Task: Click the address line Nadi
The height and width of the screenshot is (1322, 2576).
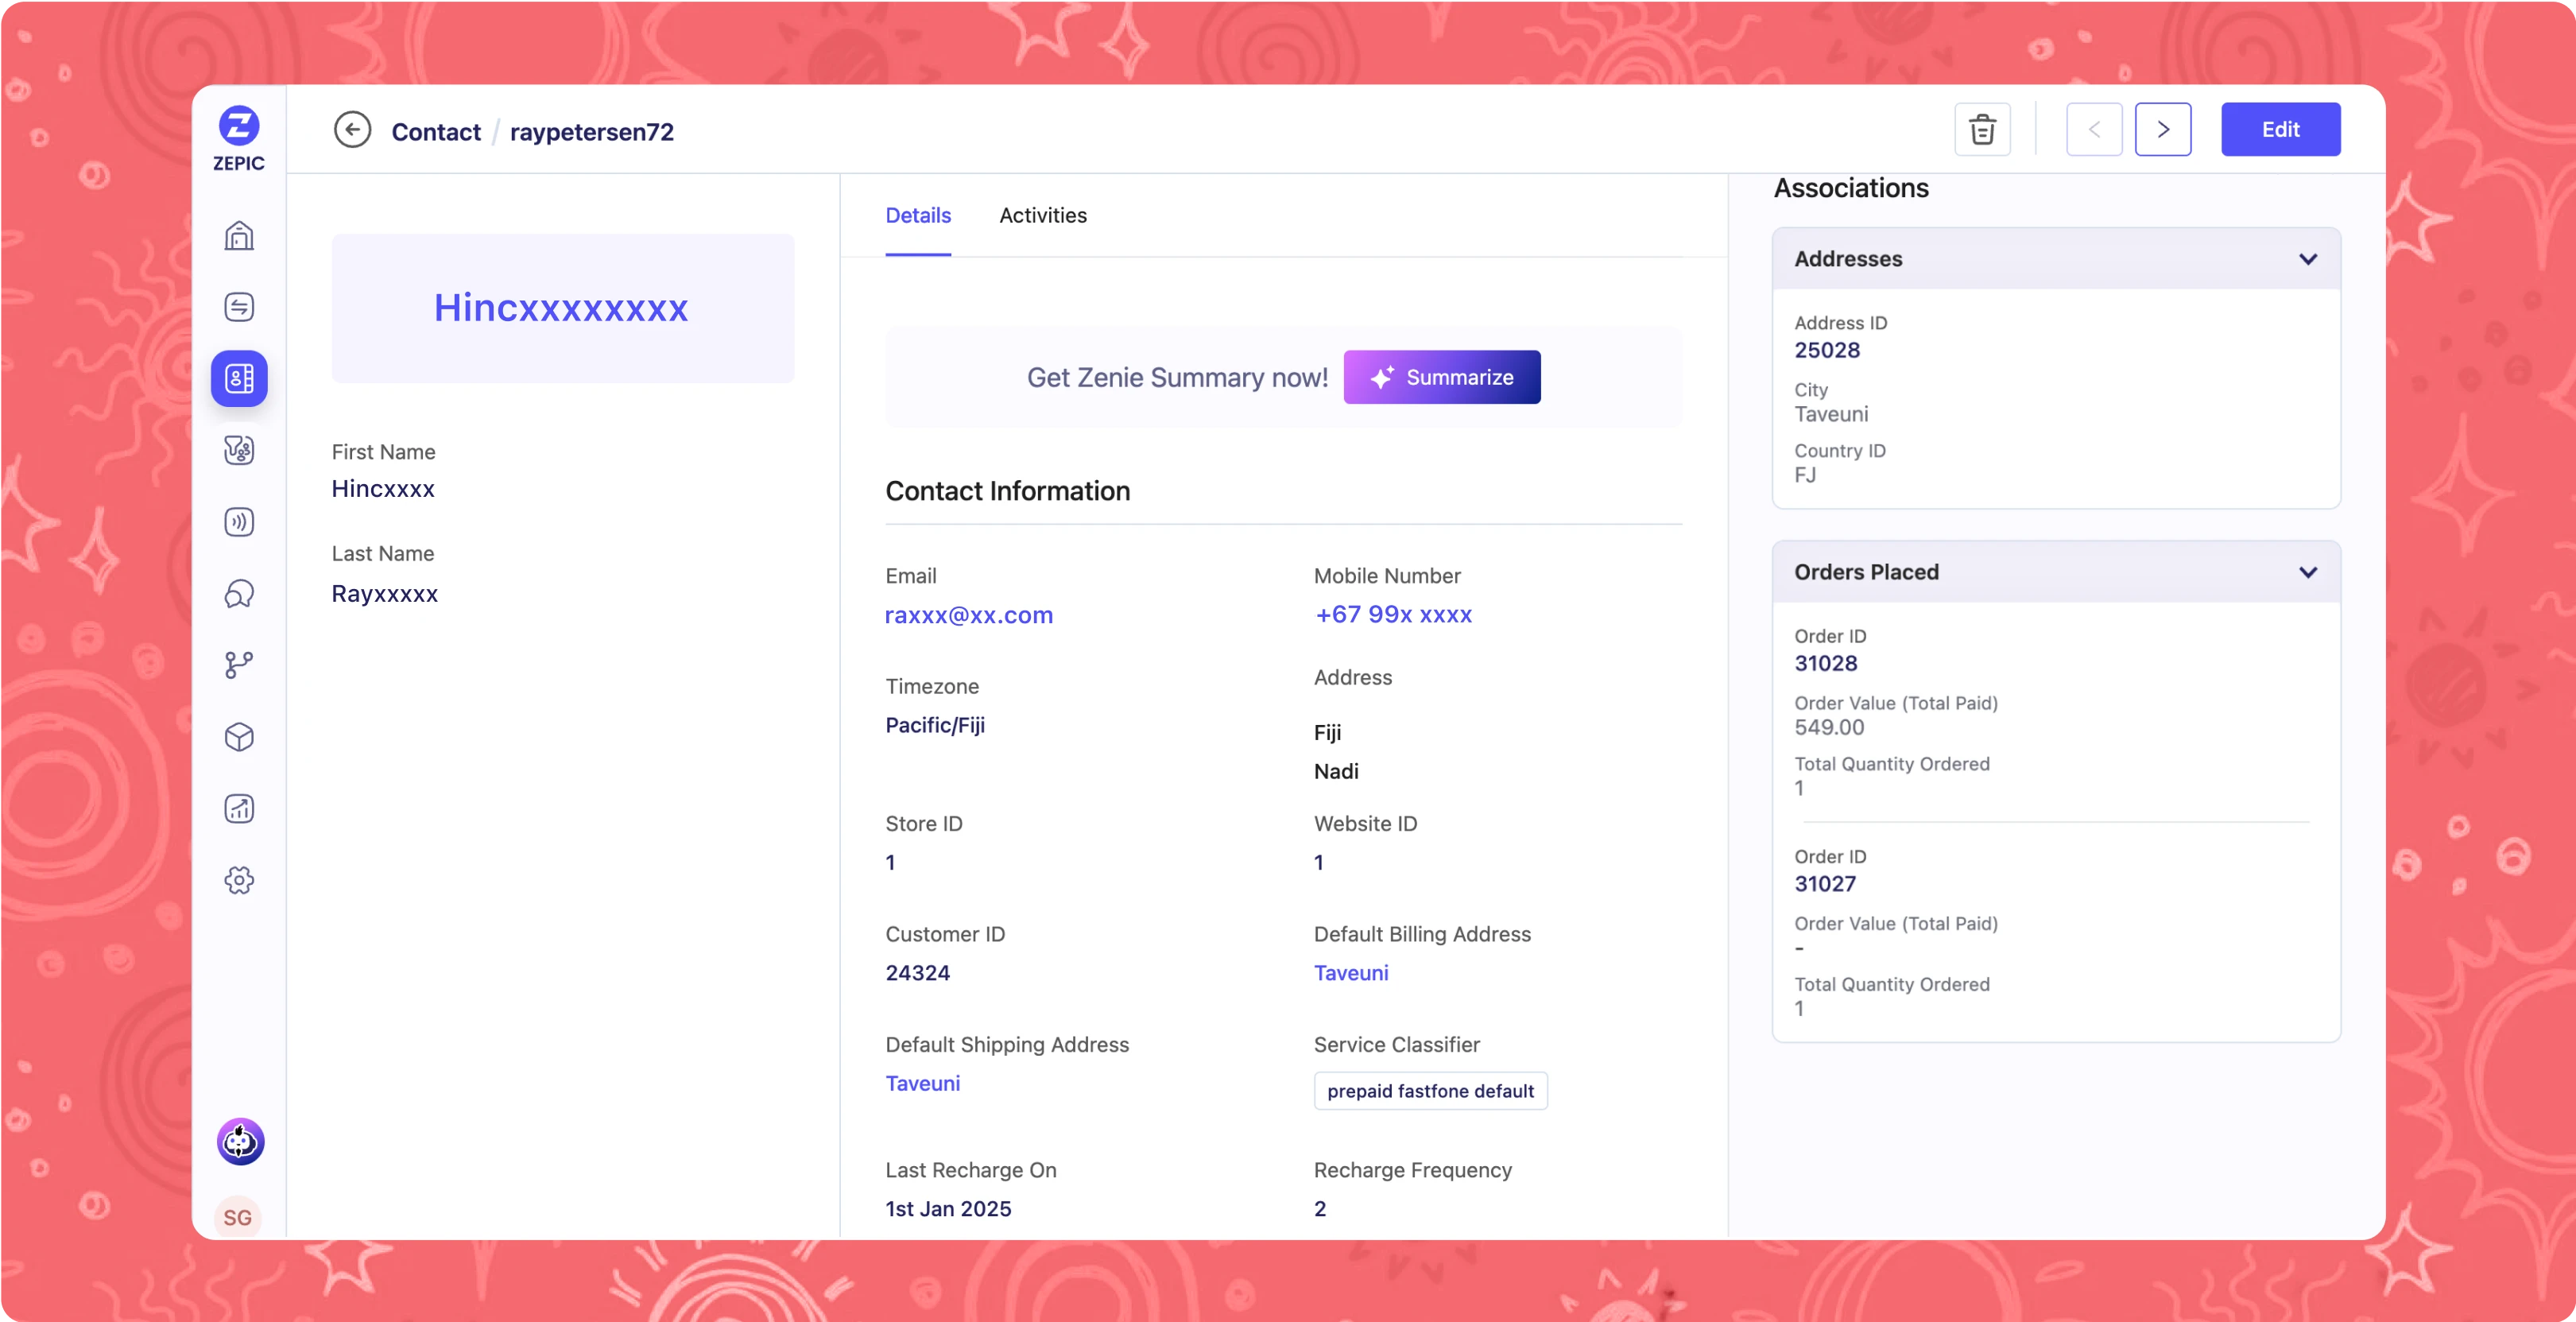Action: 1336,771
